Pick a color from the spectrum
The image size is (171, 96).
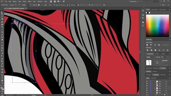157,26
